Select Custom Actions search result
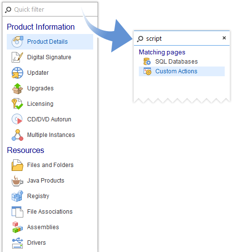232x252 pixels. click(182, 71)
